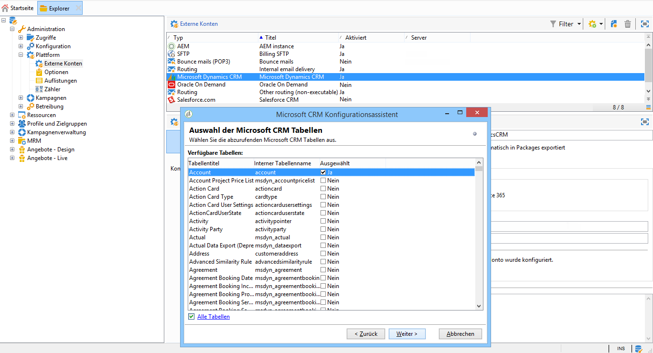Select Bounce mails (POP3) row
This screenshot has height=353, width=653.
pos(406,62)
